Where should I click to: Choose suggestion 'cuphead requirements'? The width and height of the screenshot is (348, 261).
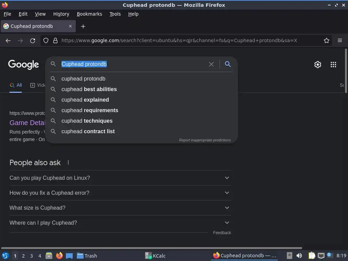pyautogui.click(x=141, y=110)
